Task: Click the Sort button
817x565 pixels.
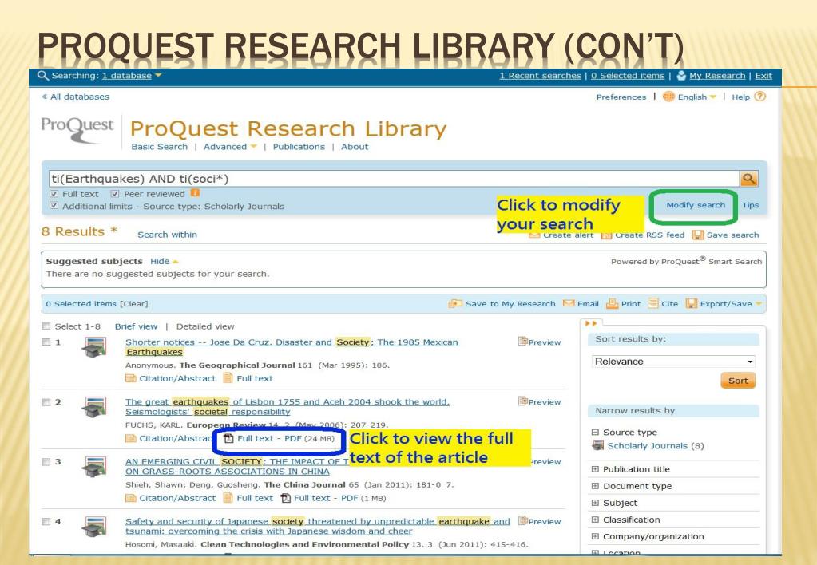Action: pyautogui.click(x=738, y=381)
